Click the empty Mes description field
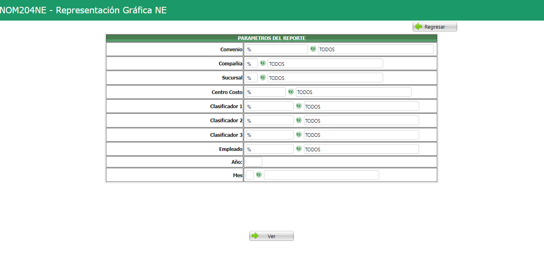544x255 pixels. (x=321, y=175)
